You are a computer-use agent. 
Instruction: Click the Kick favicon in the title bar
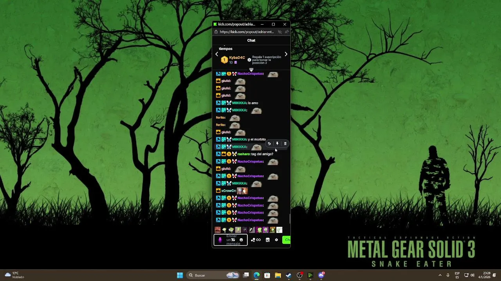(x=215, y=24)
